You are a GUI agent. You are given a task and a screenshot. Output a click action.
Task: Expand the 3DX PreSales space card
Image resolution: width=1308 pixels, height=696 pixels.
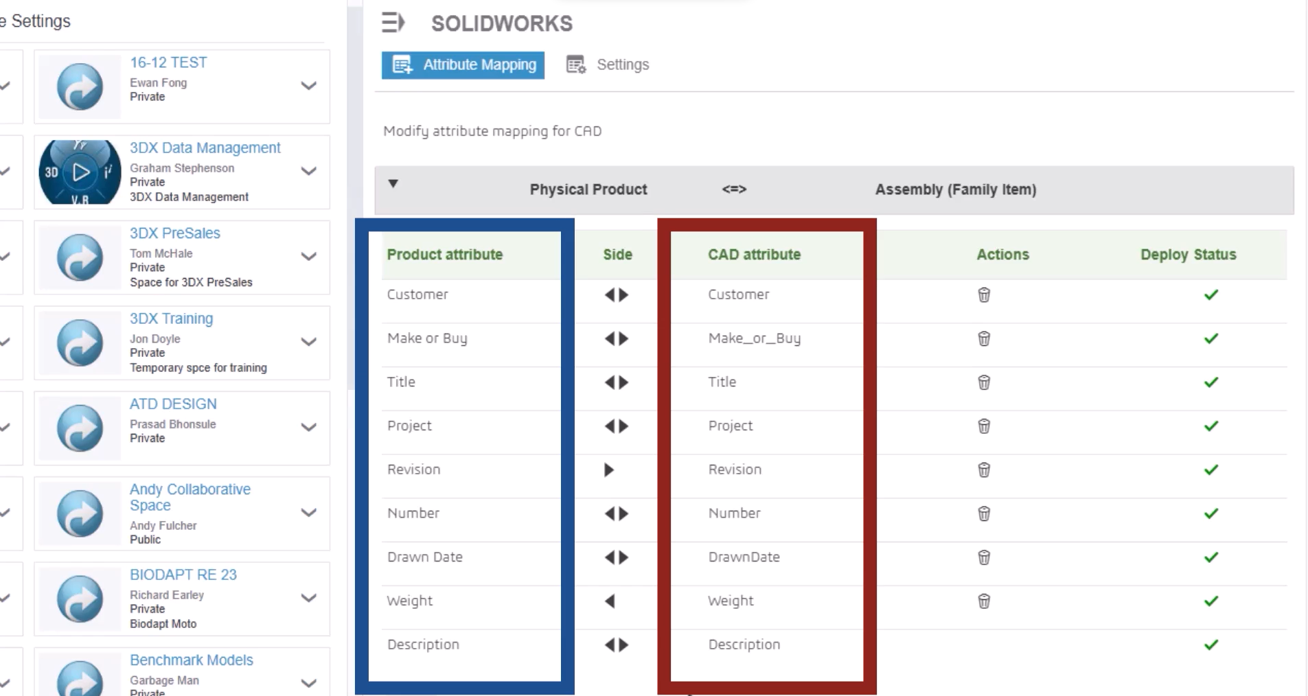309,257
